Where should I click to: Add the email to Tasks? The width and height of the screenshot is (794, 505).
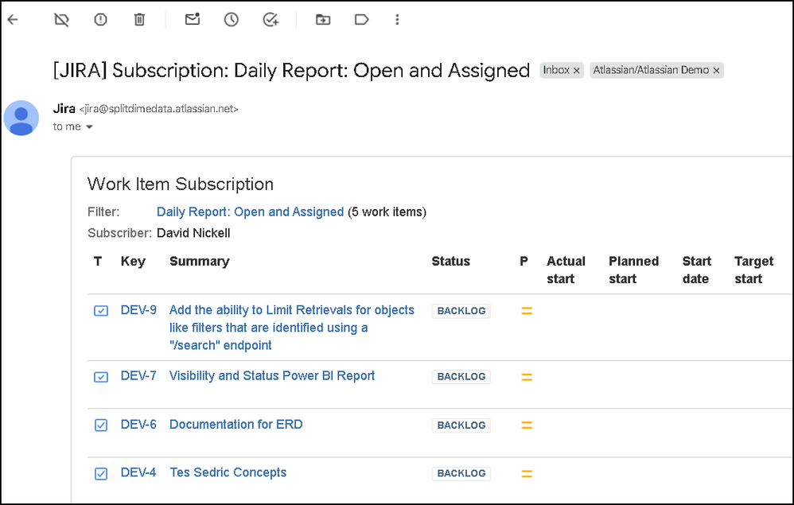coord(271,20)
